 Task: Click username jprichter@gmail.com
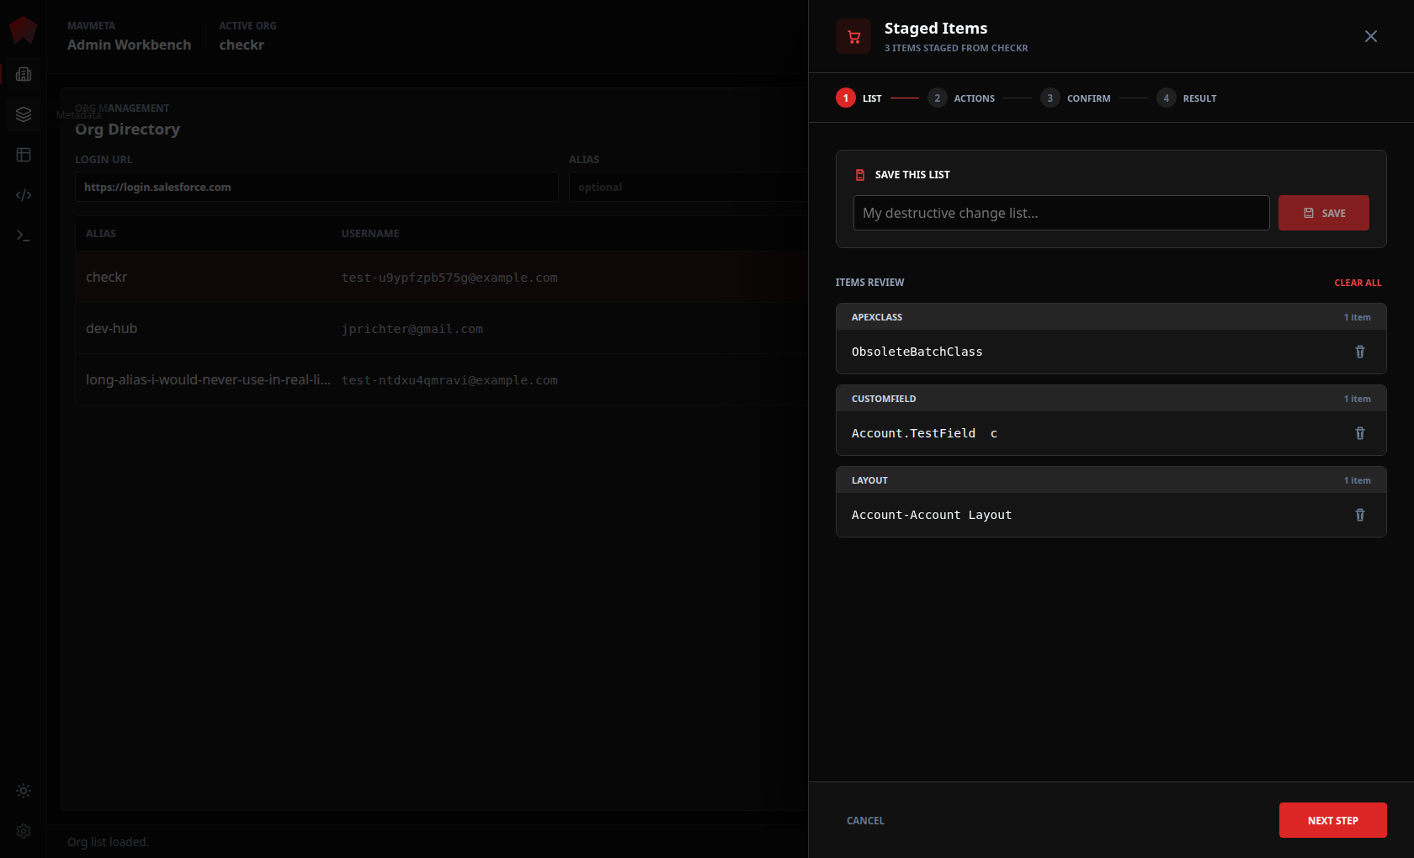412,329
